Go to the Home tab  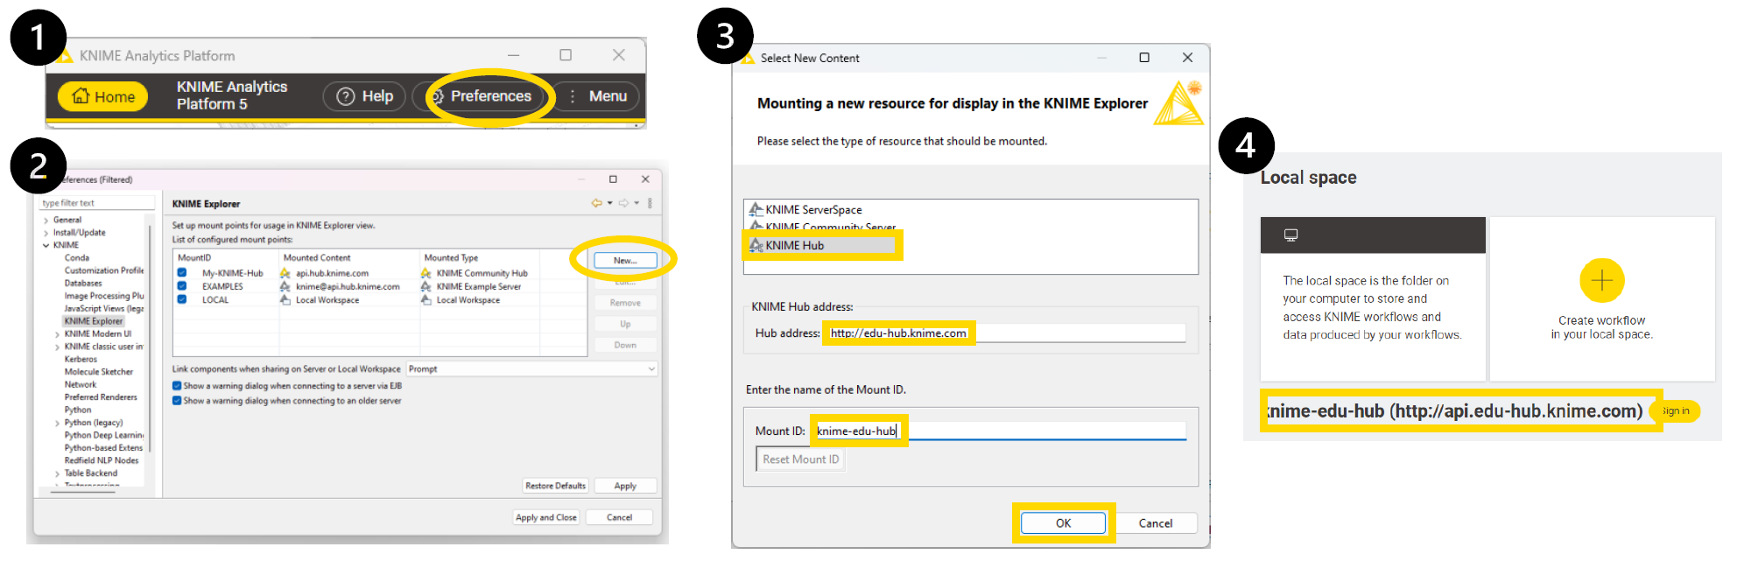coord(103,96)
